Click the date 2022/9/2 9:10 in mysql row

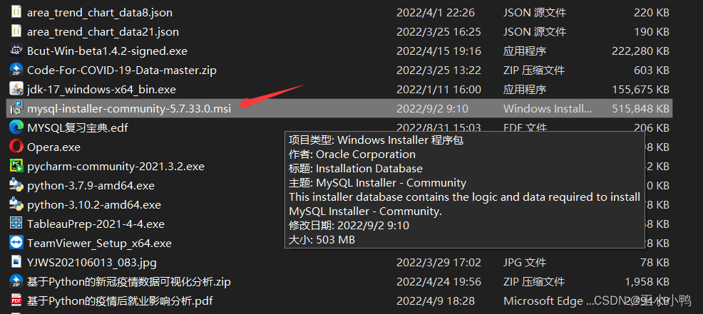click(432, 109)
